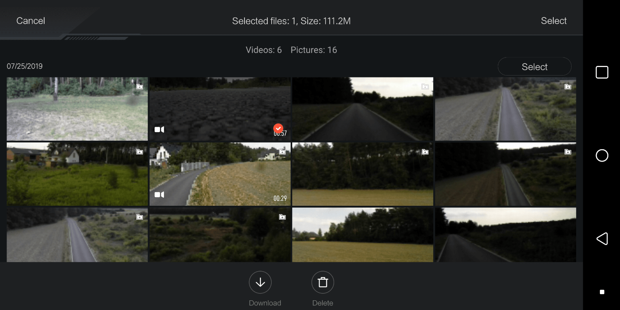Select the birch forest clearing photo
This screenshot has width=620, height=310.
click(77, 109)
